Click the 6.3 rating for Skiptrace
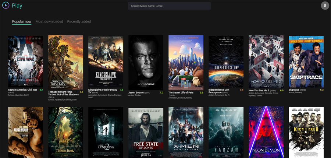Viewport: 331px width, 158px height. tap(322, 90)
